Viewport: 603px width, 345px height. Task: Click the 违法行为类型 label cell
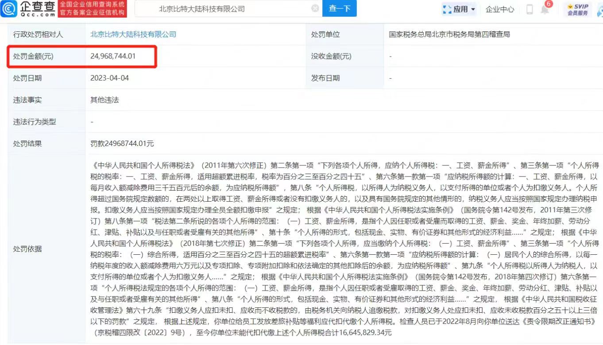46,122
